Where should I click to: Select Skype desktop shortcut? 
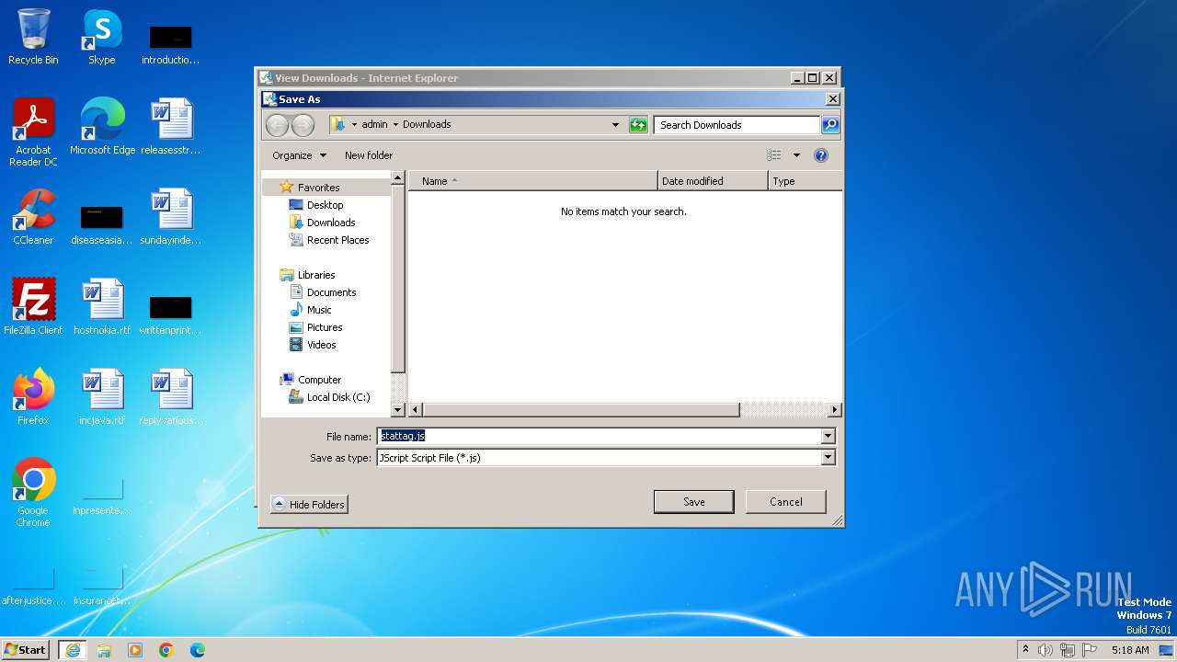point(102,37)
